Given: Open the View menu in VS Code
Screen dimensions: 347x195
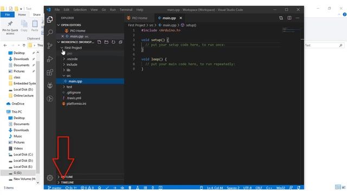Looking at the screenshot, I should coord(94,10).
